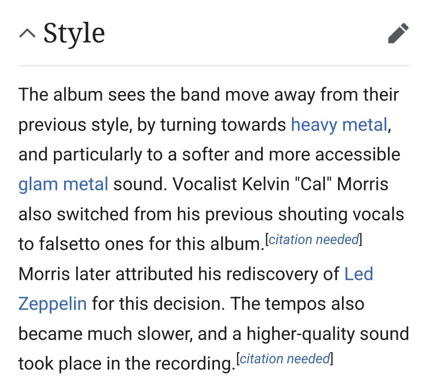Open the heavy metal link
The image size is (428, 391).
point(339,124)
